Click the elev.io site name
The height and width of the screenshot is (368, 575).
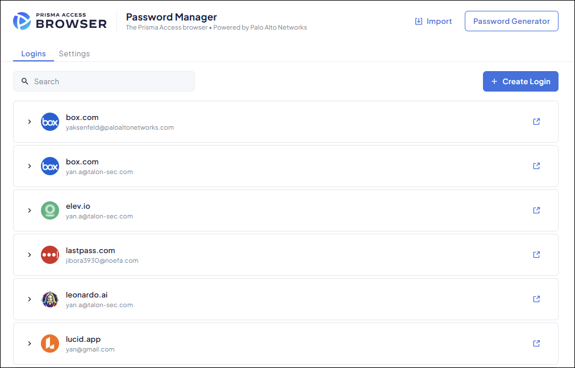click(x=78, y=206)
